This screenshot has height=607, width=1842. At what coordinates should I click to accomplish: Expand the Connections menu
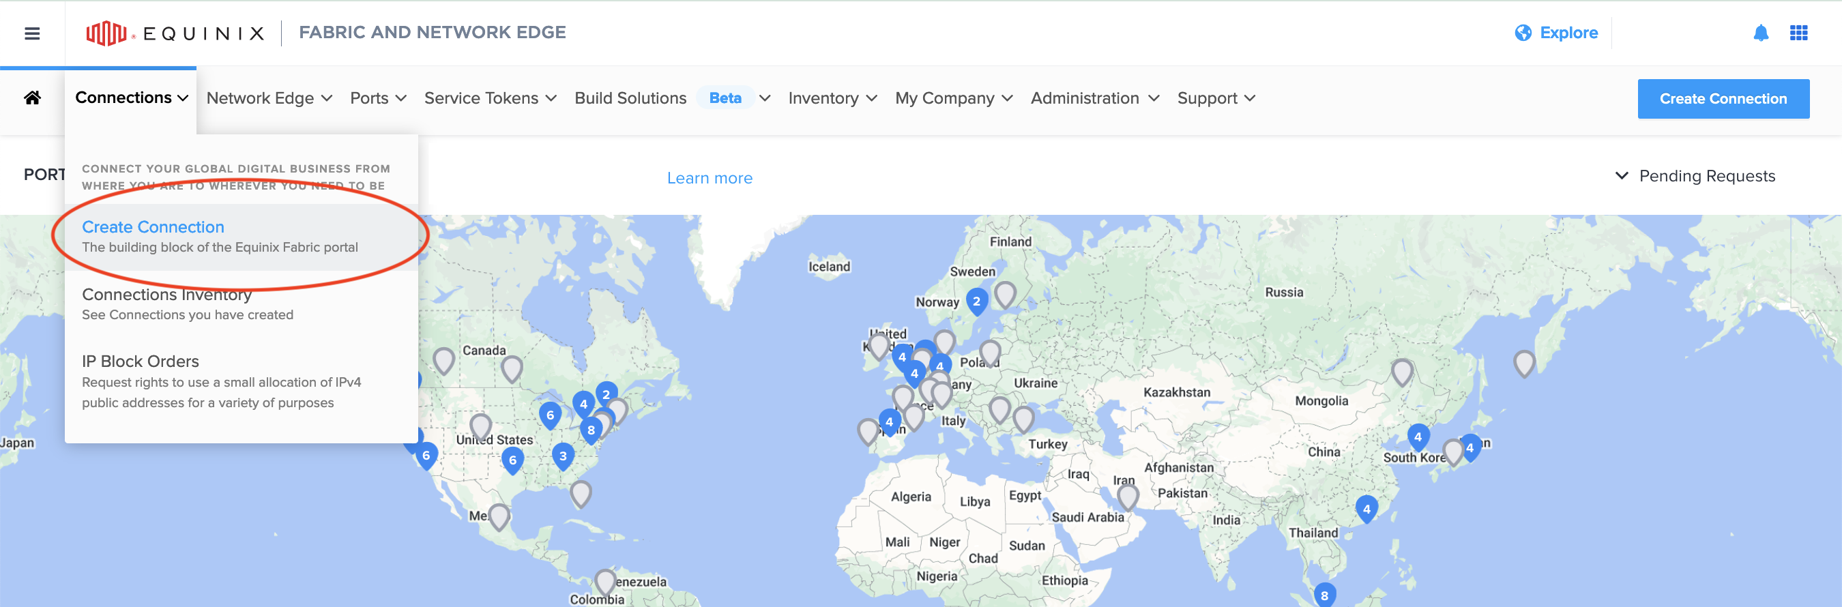[x=132, y=98]
